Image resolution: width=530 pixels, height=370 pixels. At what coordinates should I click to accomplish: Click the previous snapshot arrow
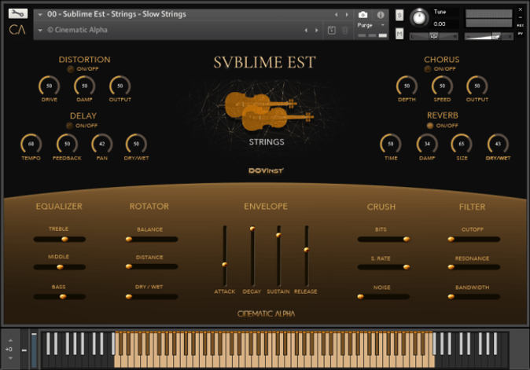[x=307, y=31]
